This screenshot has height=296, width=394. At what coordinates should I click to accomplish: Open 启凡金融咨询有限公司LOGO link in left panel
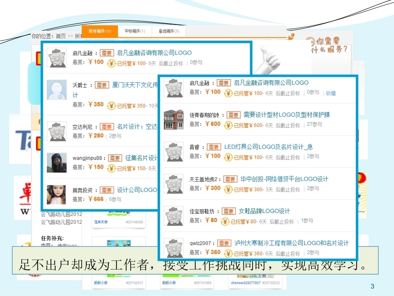154,53
